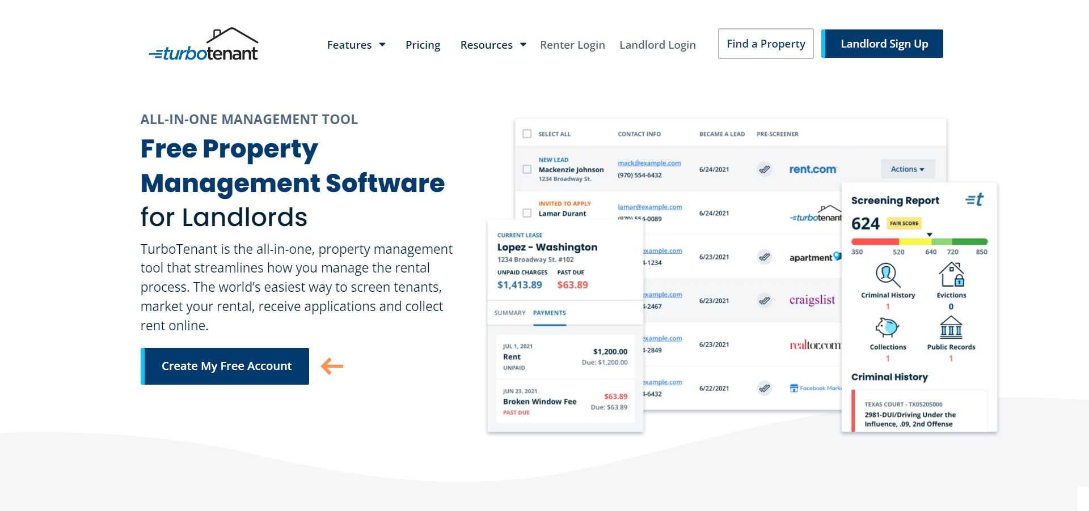
Task: Click Create My Free Account button
Action: (x=225, y=366)
